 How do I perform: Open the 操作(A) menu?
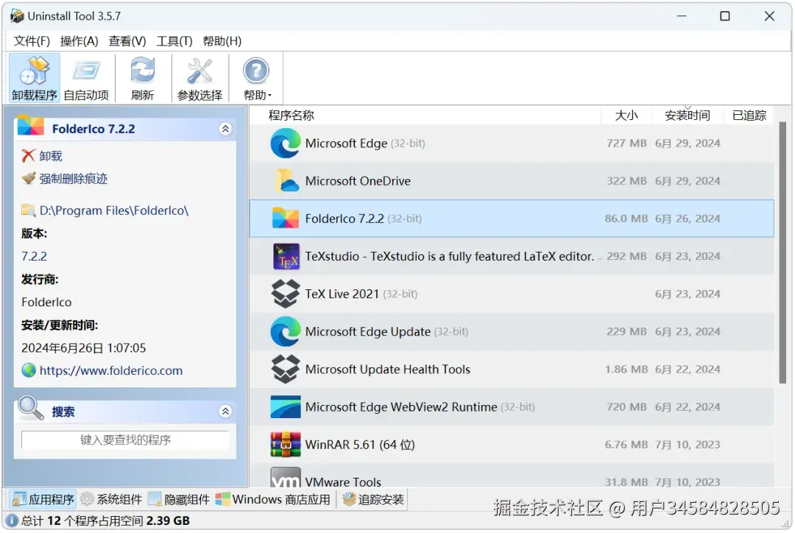pos(79,41)
